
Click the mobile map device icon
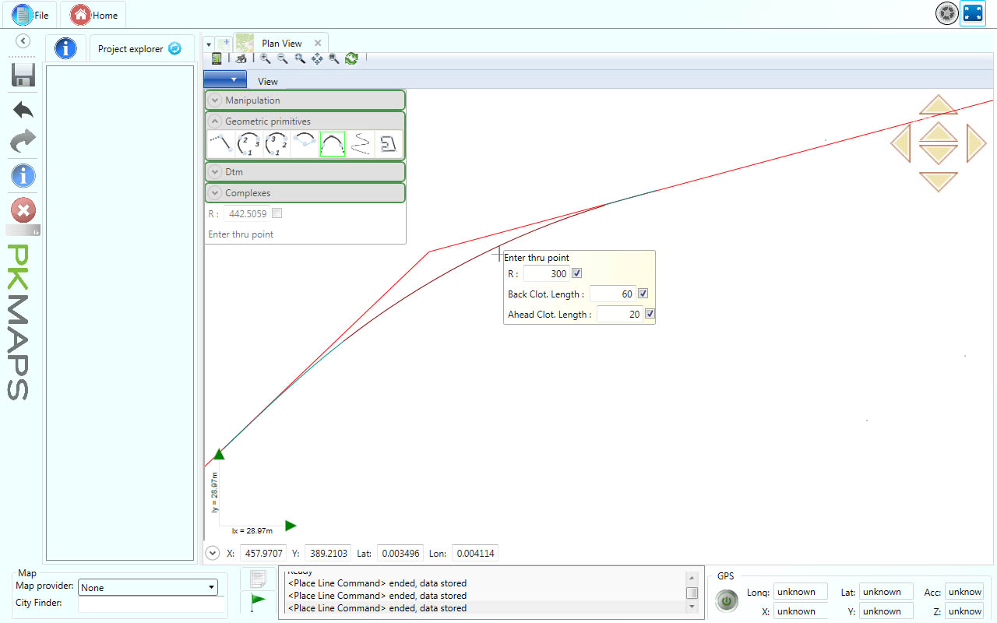(x=217, y=58)
